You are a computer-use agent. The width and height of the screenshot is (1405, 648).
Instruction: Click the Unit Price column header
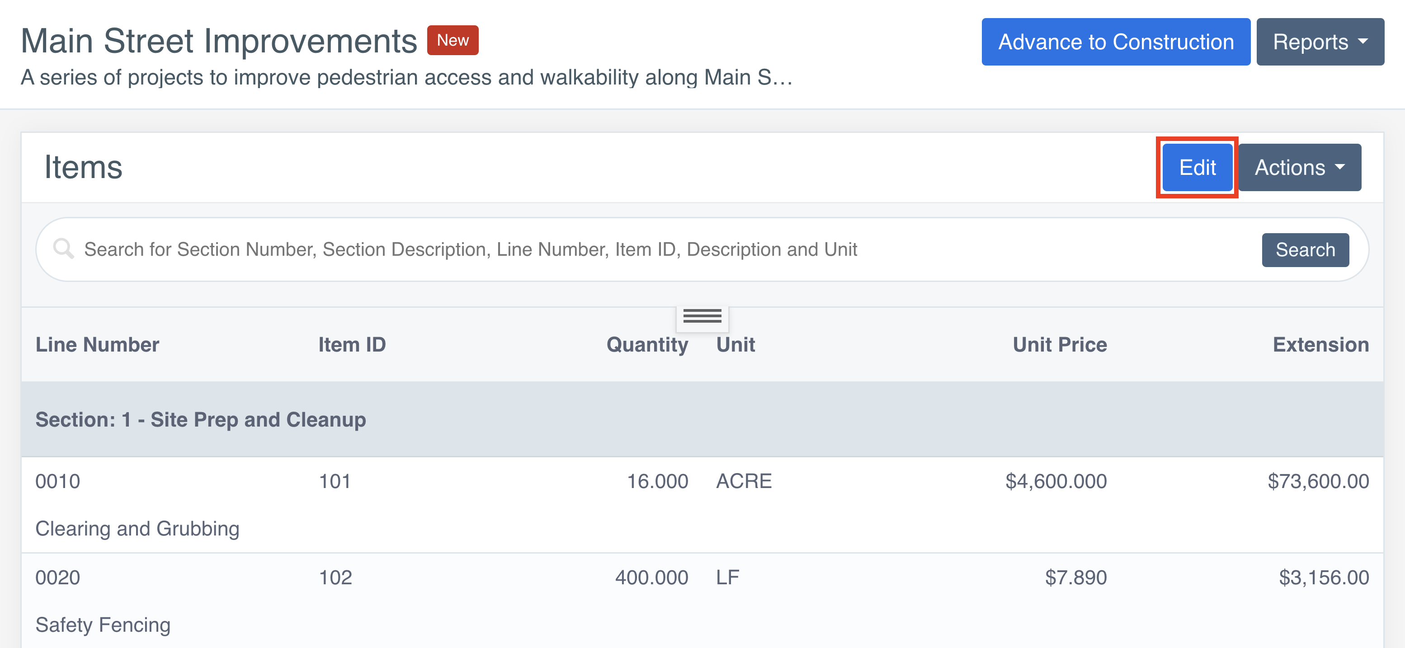[1059, 345]
